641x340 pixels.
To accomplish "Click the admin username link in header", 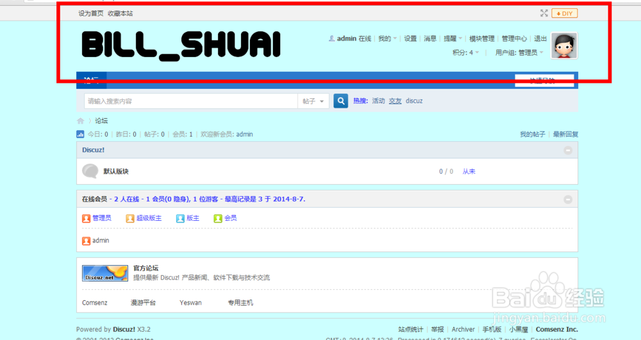I will coord(347,38).
